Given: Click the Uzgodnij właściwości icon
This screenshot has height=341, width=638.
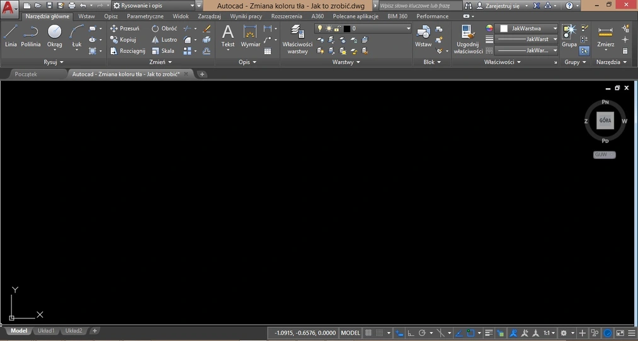Looking at the screenshot, I should [x=468, y=38].
